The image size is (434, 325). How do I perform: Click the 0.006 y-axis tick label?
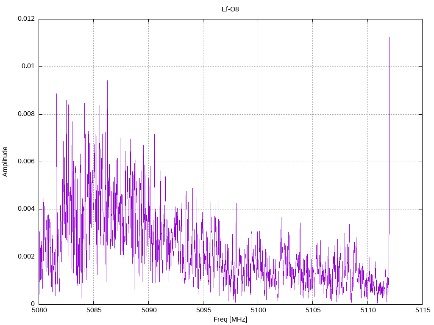pos(26,161)
